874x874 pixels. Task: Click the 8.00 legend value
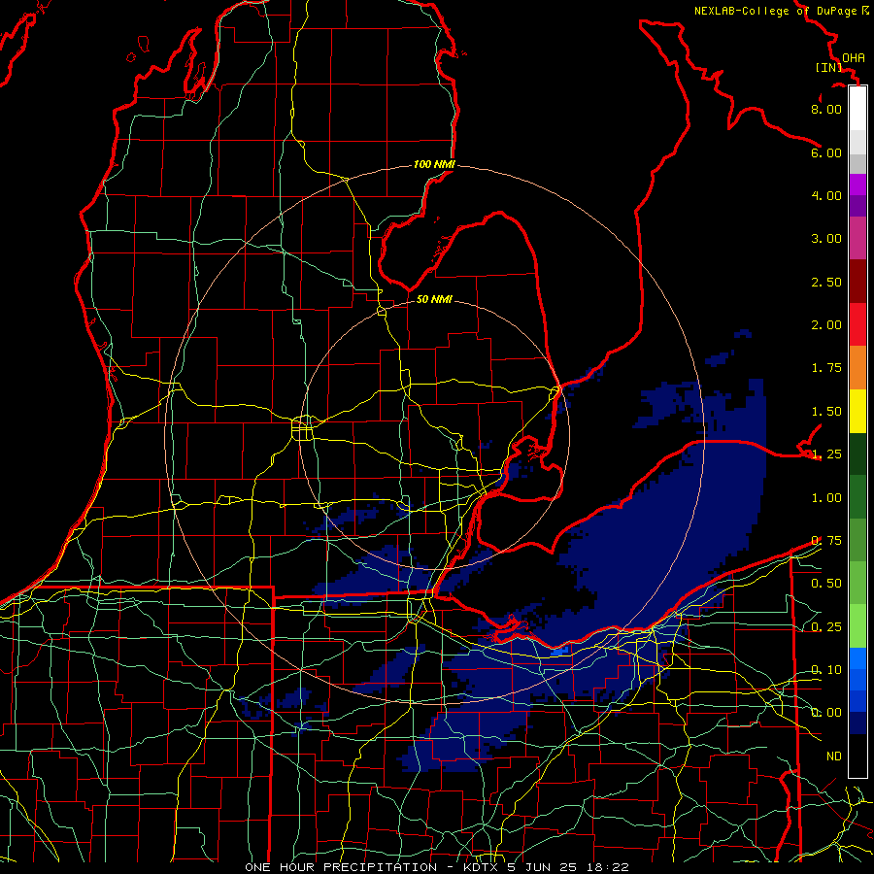pos(826,109)
